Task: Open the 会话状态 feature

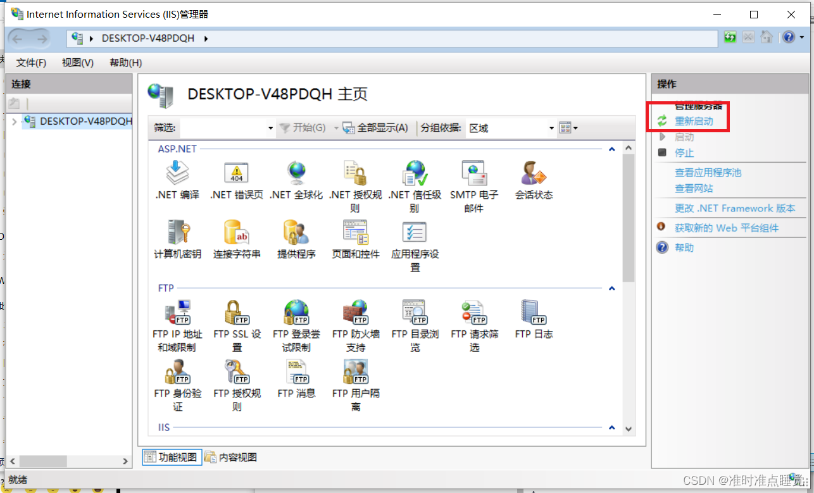Action: click(534, 179)
